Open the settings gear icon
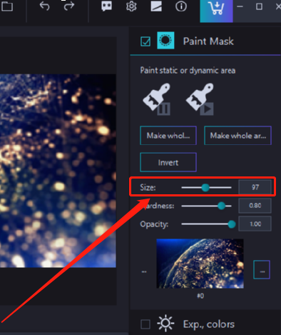Screen dimensions: 281x335 (131, 6)
